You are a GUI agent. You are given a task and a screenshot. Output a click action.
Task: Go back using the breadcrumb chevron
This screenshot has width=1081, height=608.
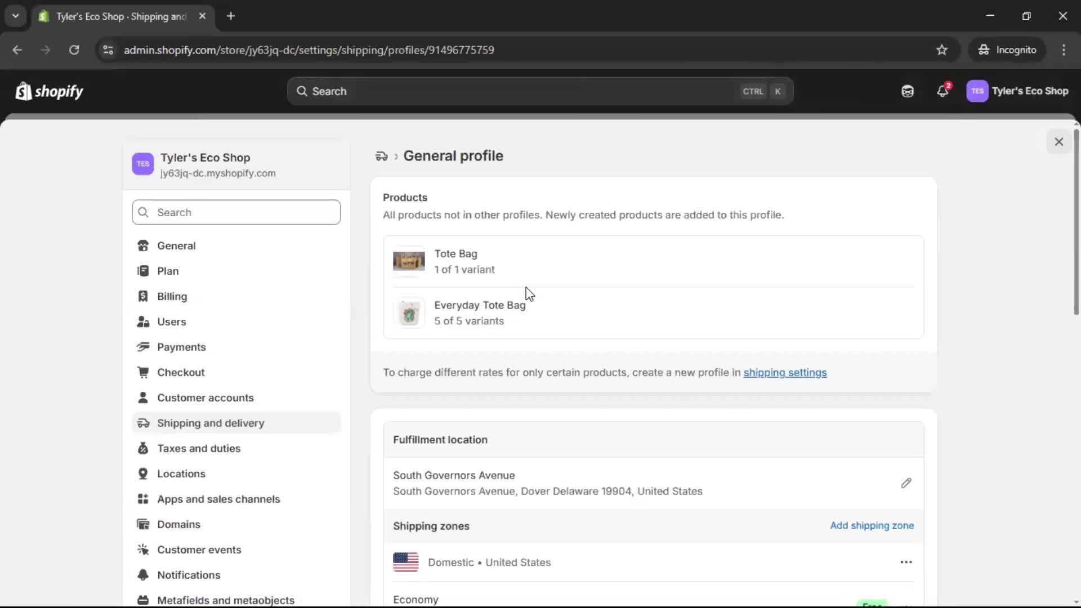[x=396, y=156]
